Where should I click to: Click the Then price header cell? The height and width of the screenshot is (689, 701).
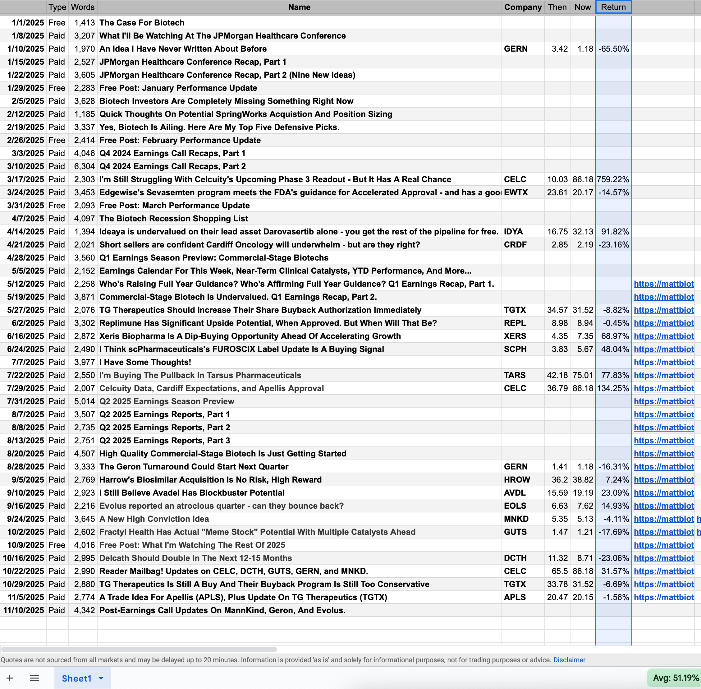coord(557,7)
